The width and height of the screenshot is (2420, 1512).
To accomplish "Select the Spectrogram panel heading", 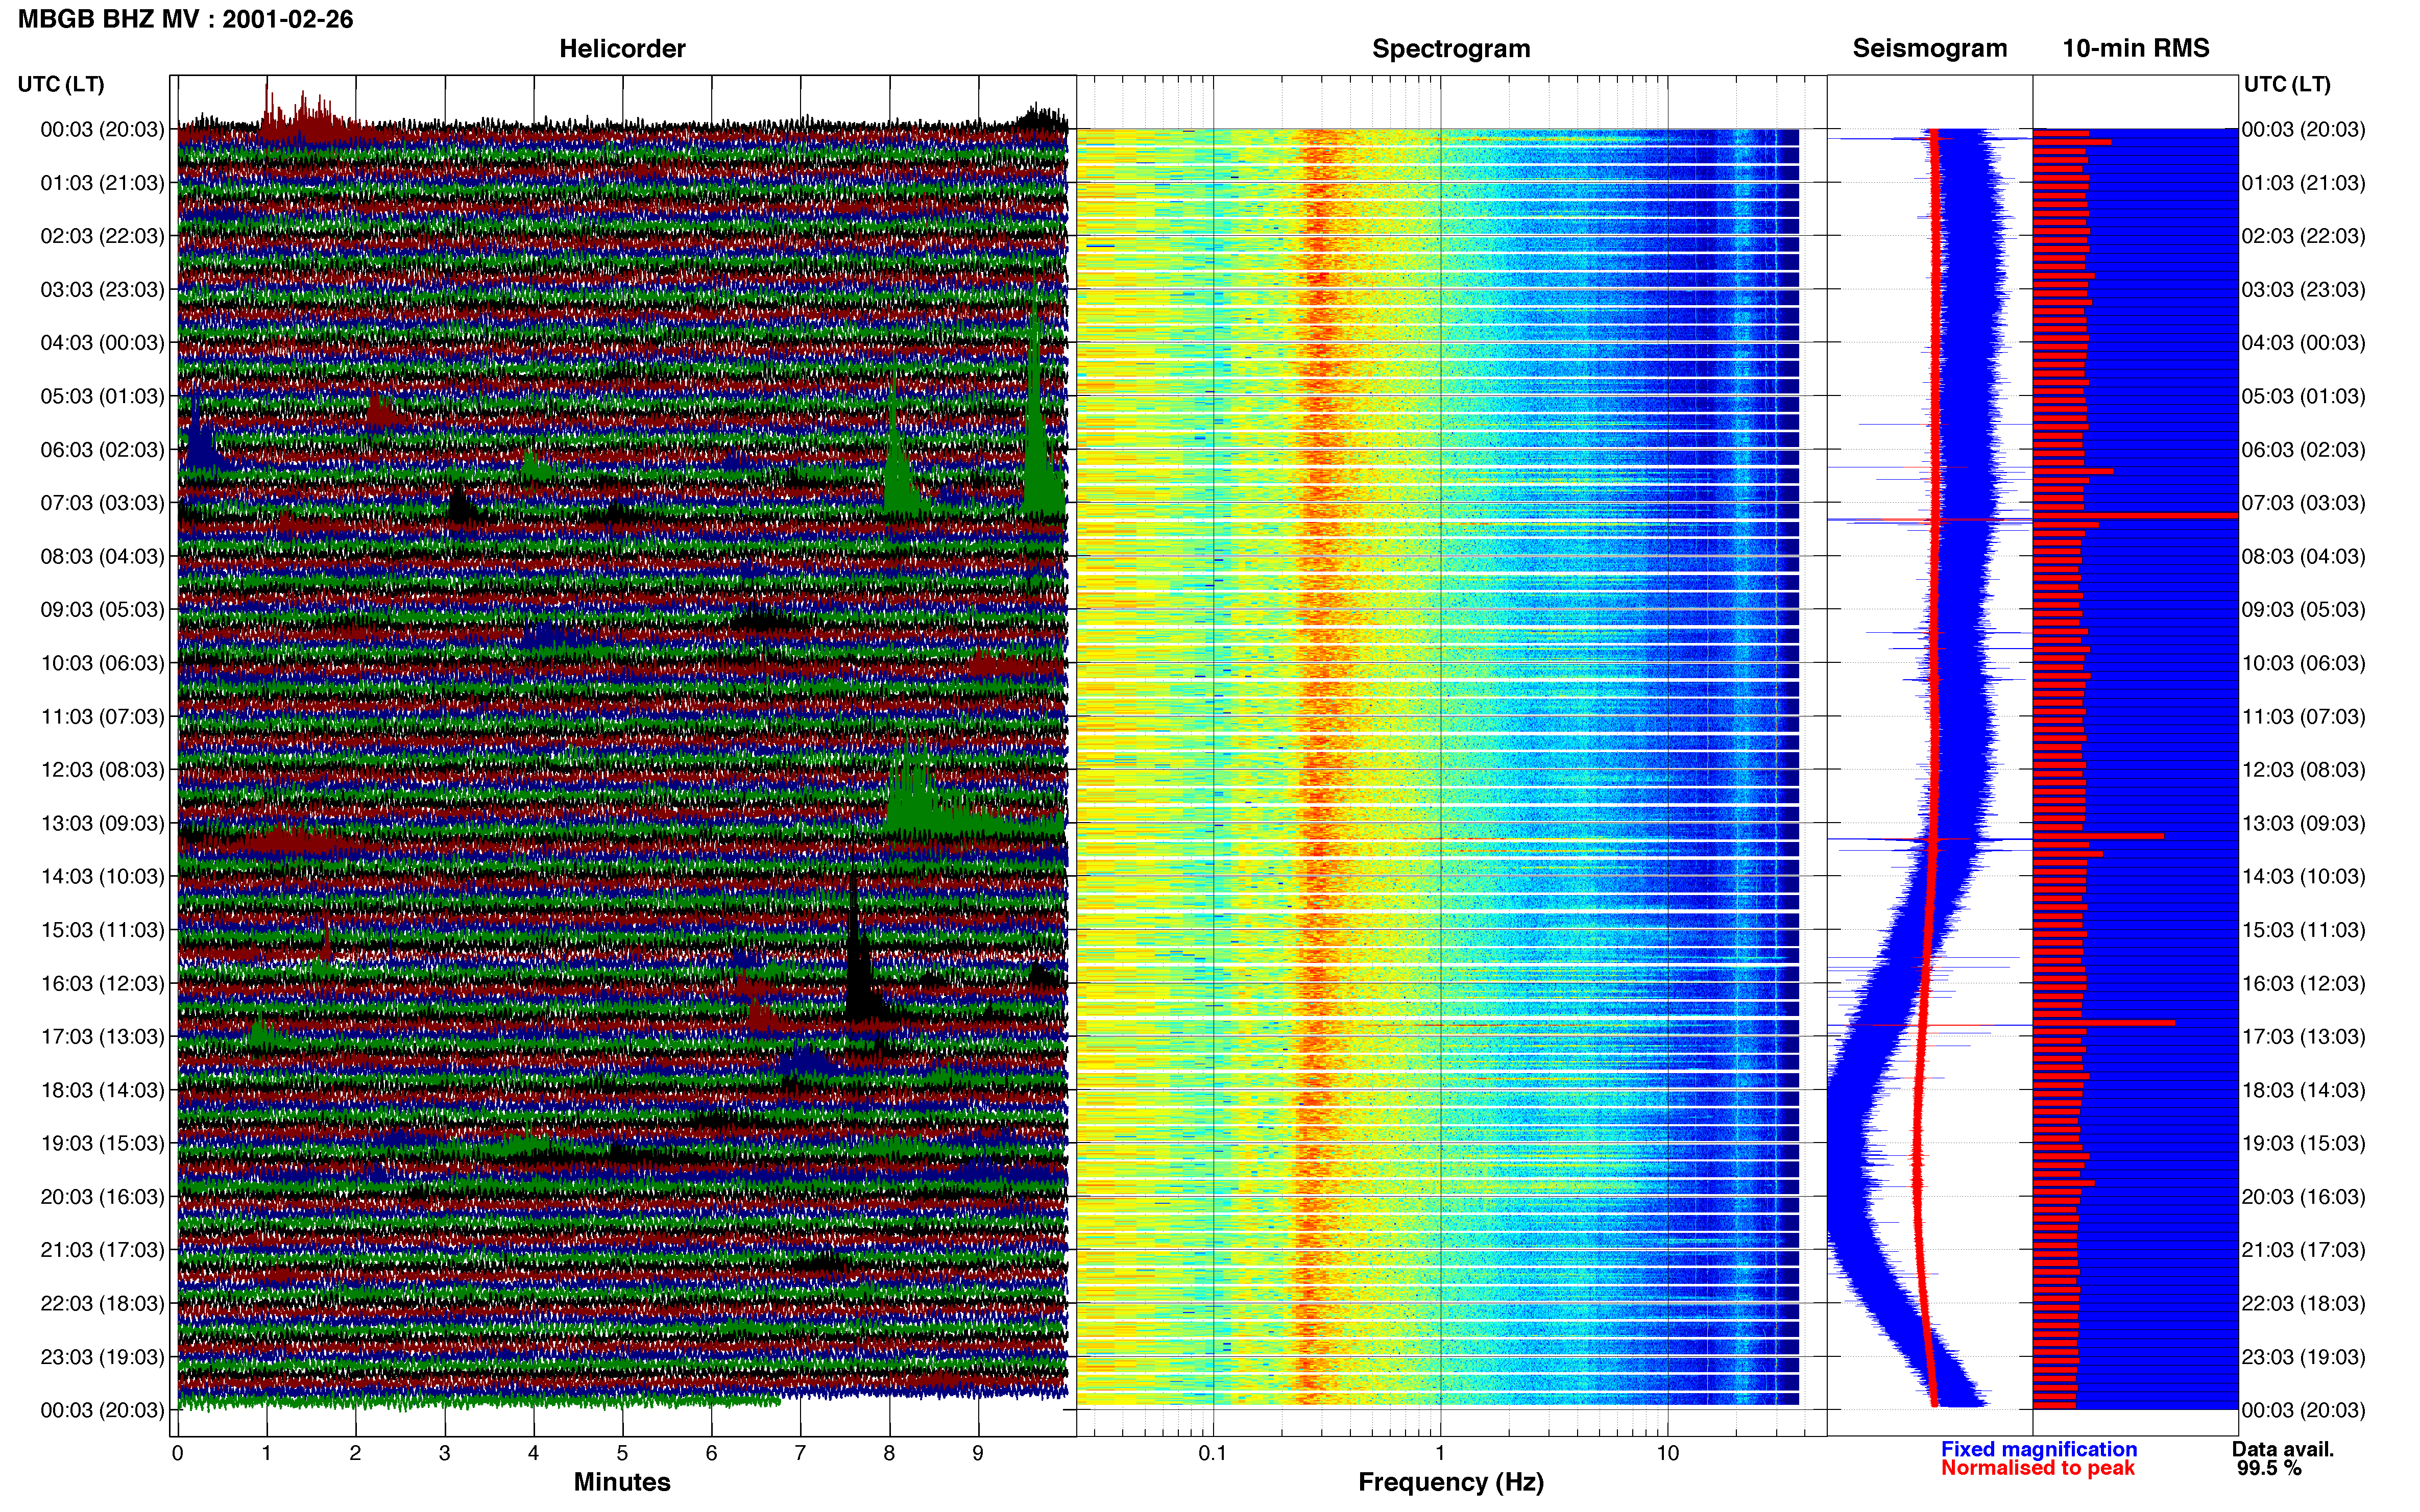I will (x=1450, y=49).
